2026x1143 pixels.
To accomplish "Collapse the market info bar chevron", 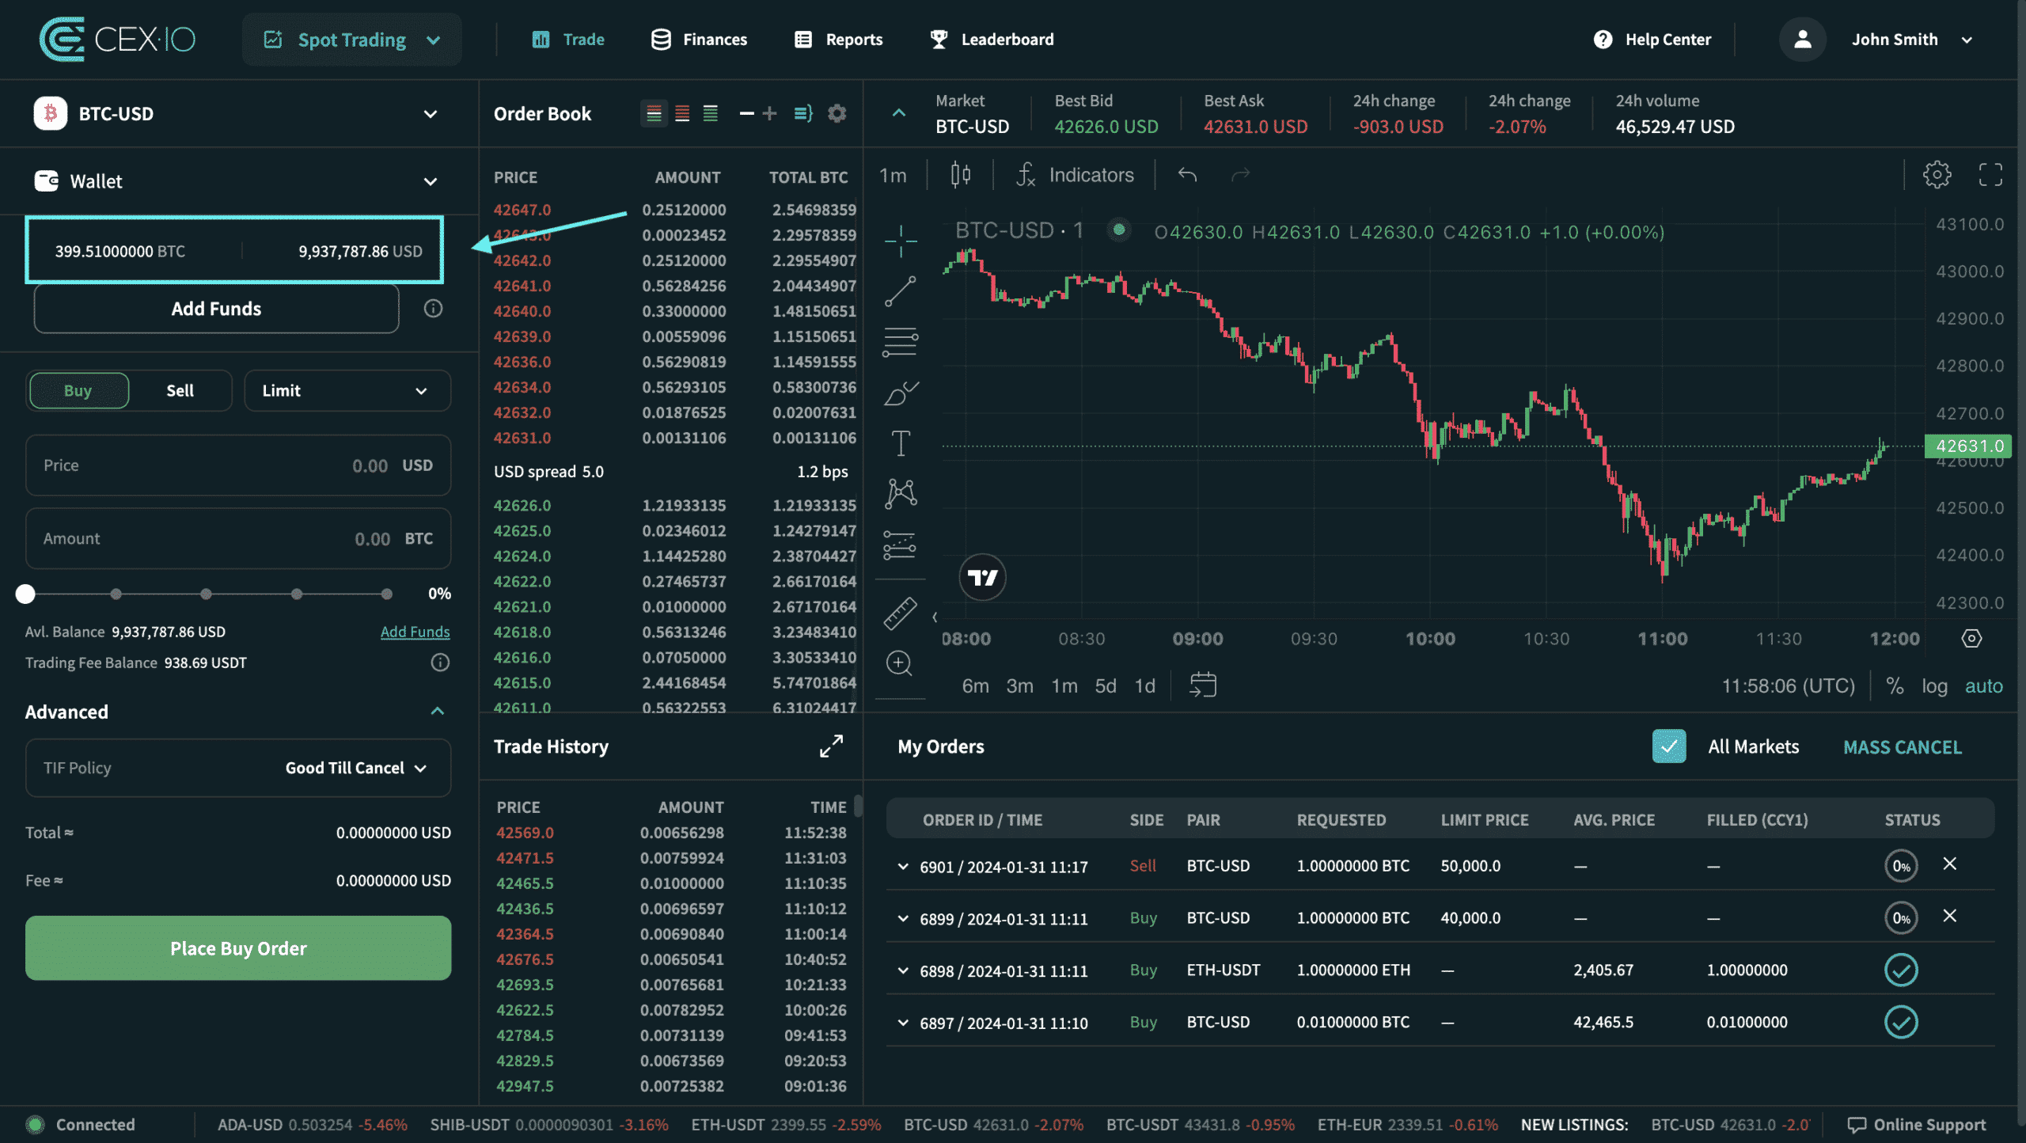I will tap(899, 114).
